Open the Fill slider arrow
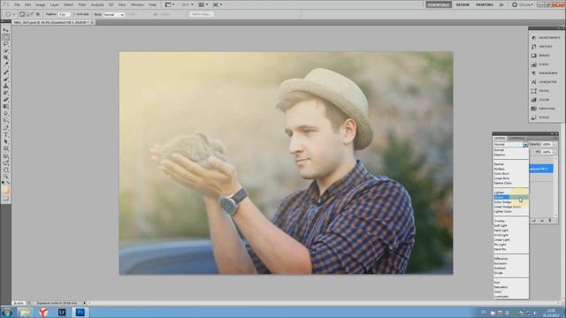This screenshot has height=318, width=566. 555,152
